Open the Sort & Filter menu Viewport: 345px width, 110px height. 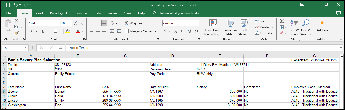click(294, 27)
